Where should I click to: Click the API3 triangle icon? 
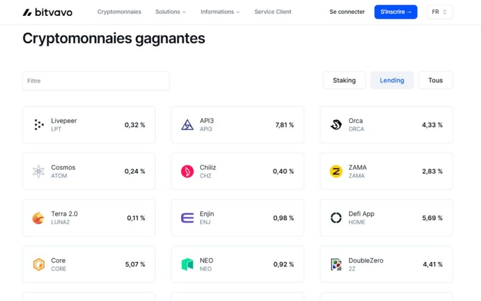187,124
